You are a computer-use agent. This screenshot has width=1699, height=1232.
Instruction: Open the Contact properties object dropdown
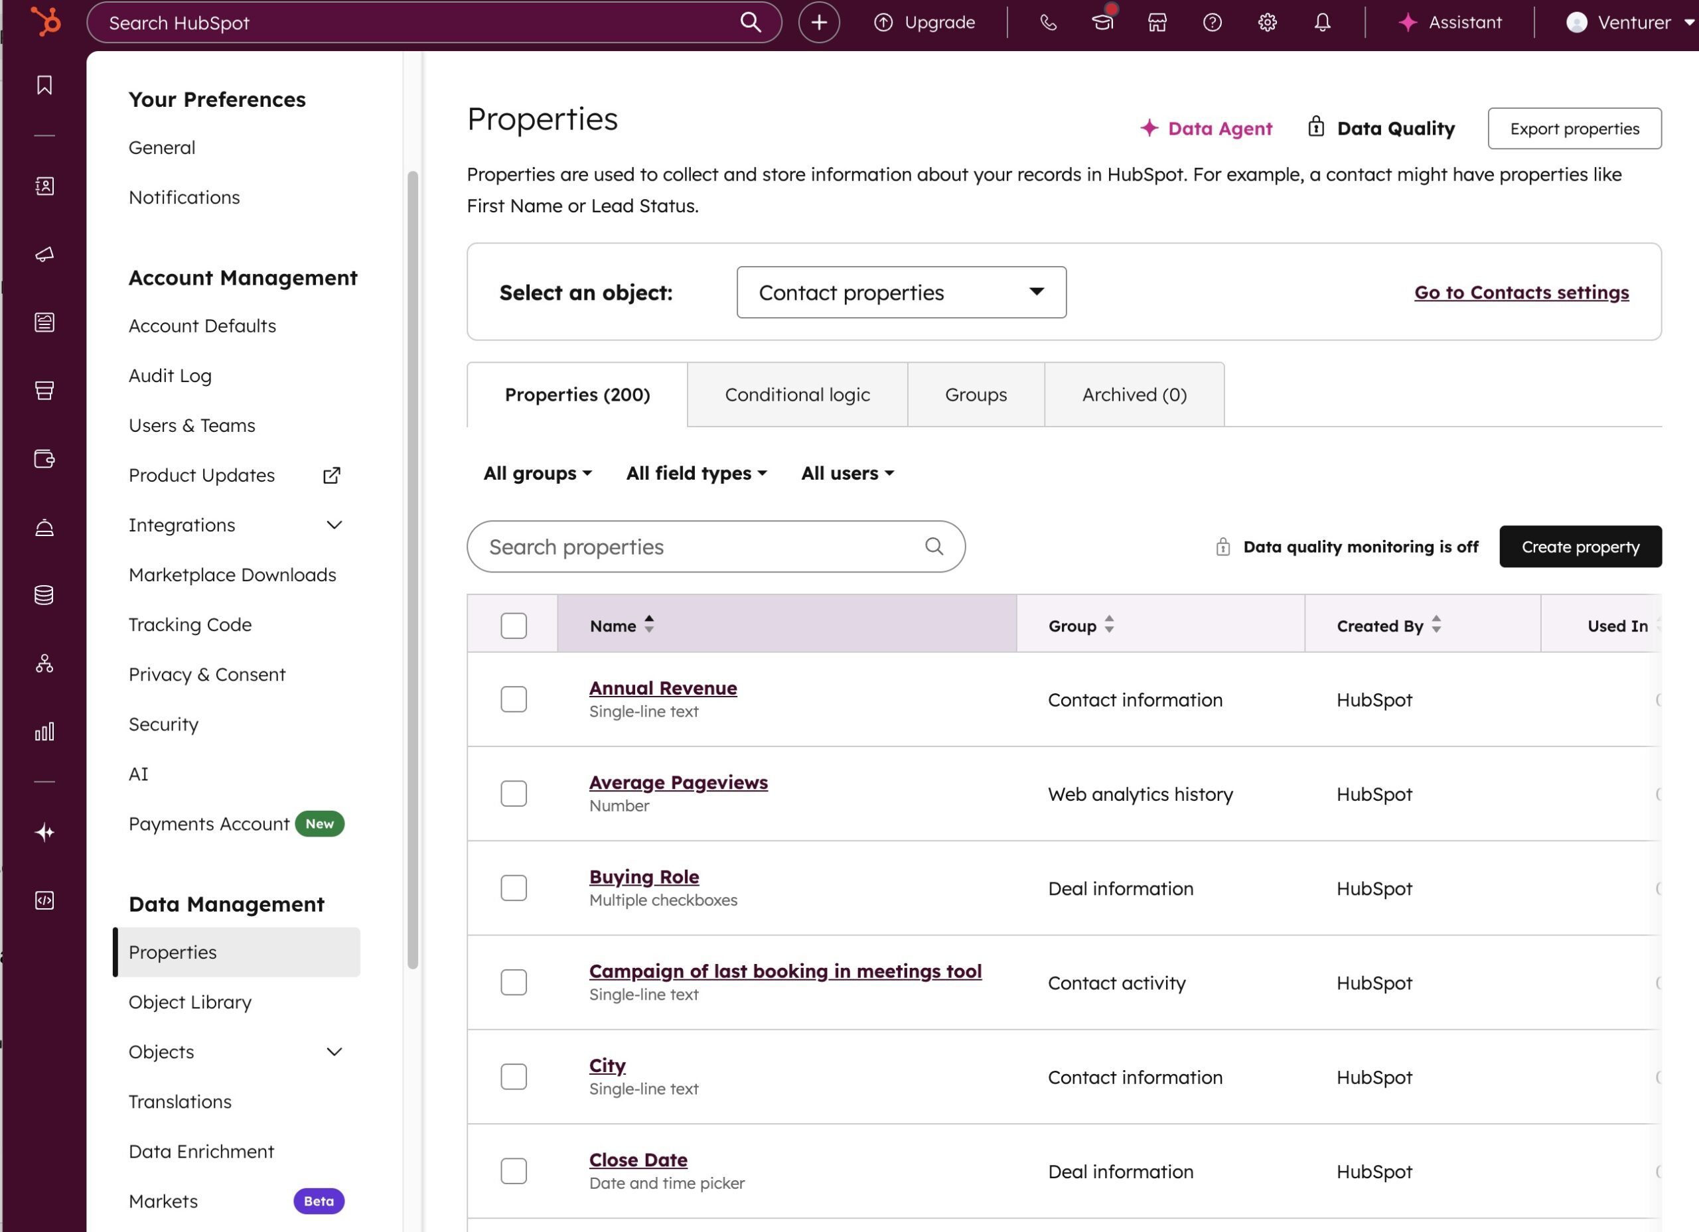[x=901, y=293]
